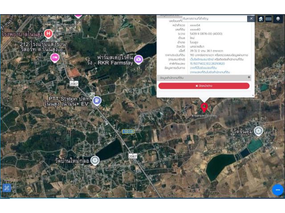Image resolution: width=285 pixels, height=213 pixels.
Task: Open the grid measurement tool icon
Action: [269, 19]
